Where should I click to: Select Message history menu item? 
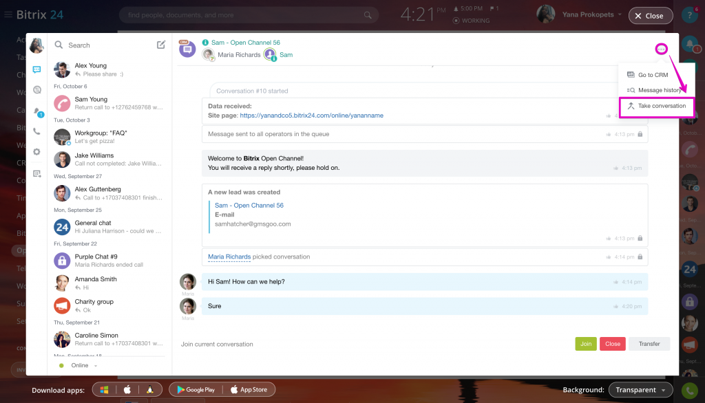pyautogui.click(x=654, y=90)
